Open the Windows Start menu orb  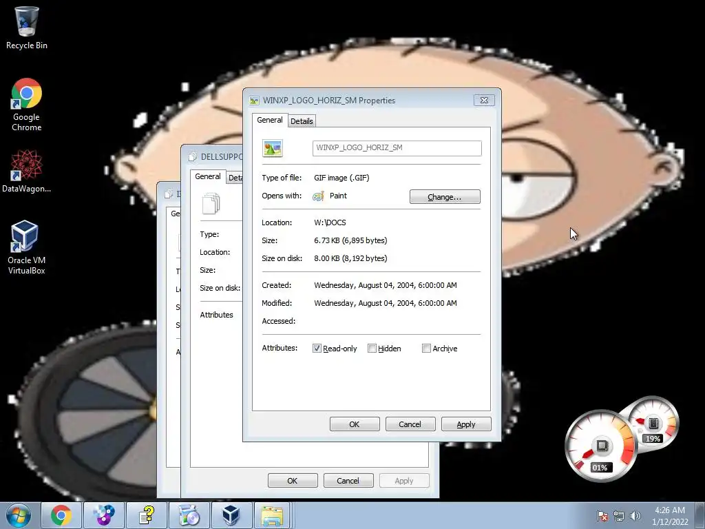(x=19, y=515)
